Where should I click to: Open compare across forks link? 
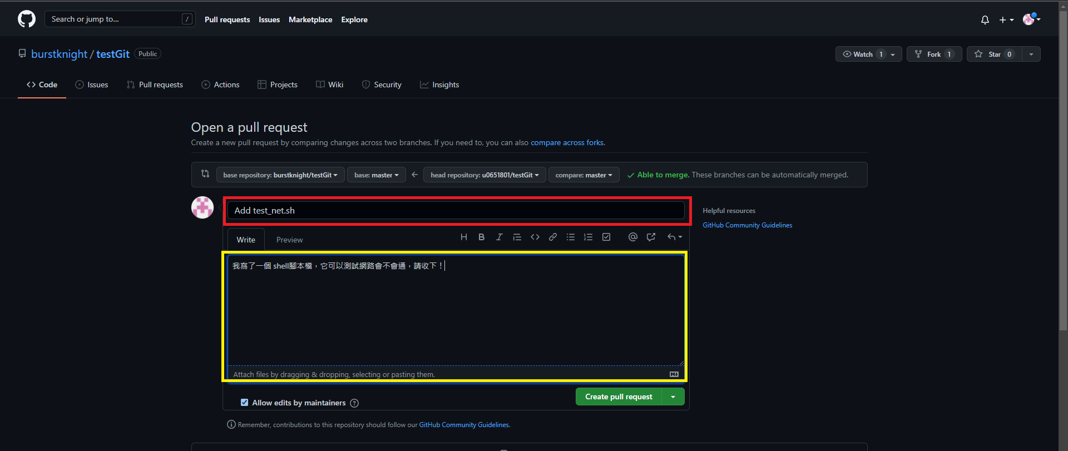(x=567, y=142)
